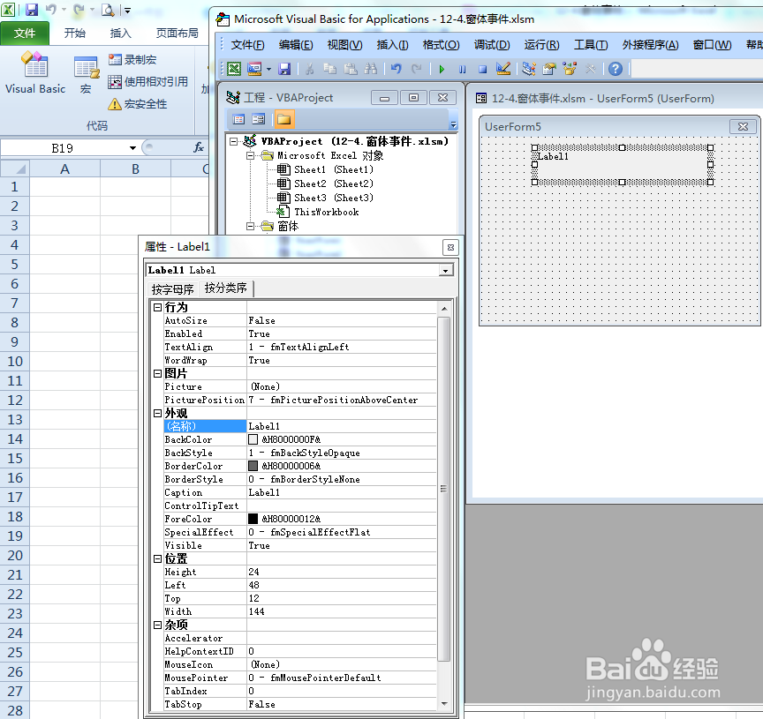Toggle Folders view in project panel
The width and height of the screenshot is (763, 719).
pos(284,119)
